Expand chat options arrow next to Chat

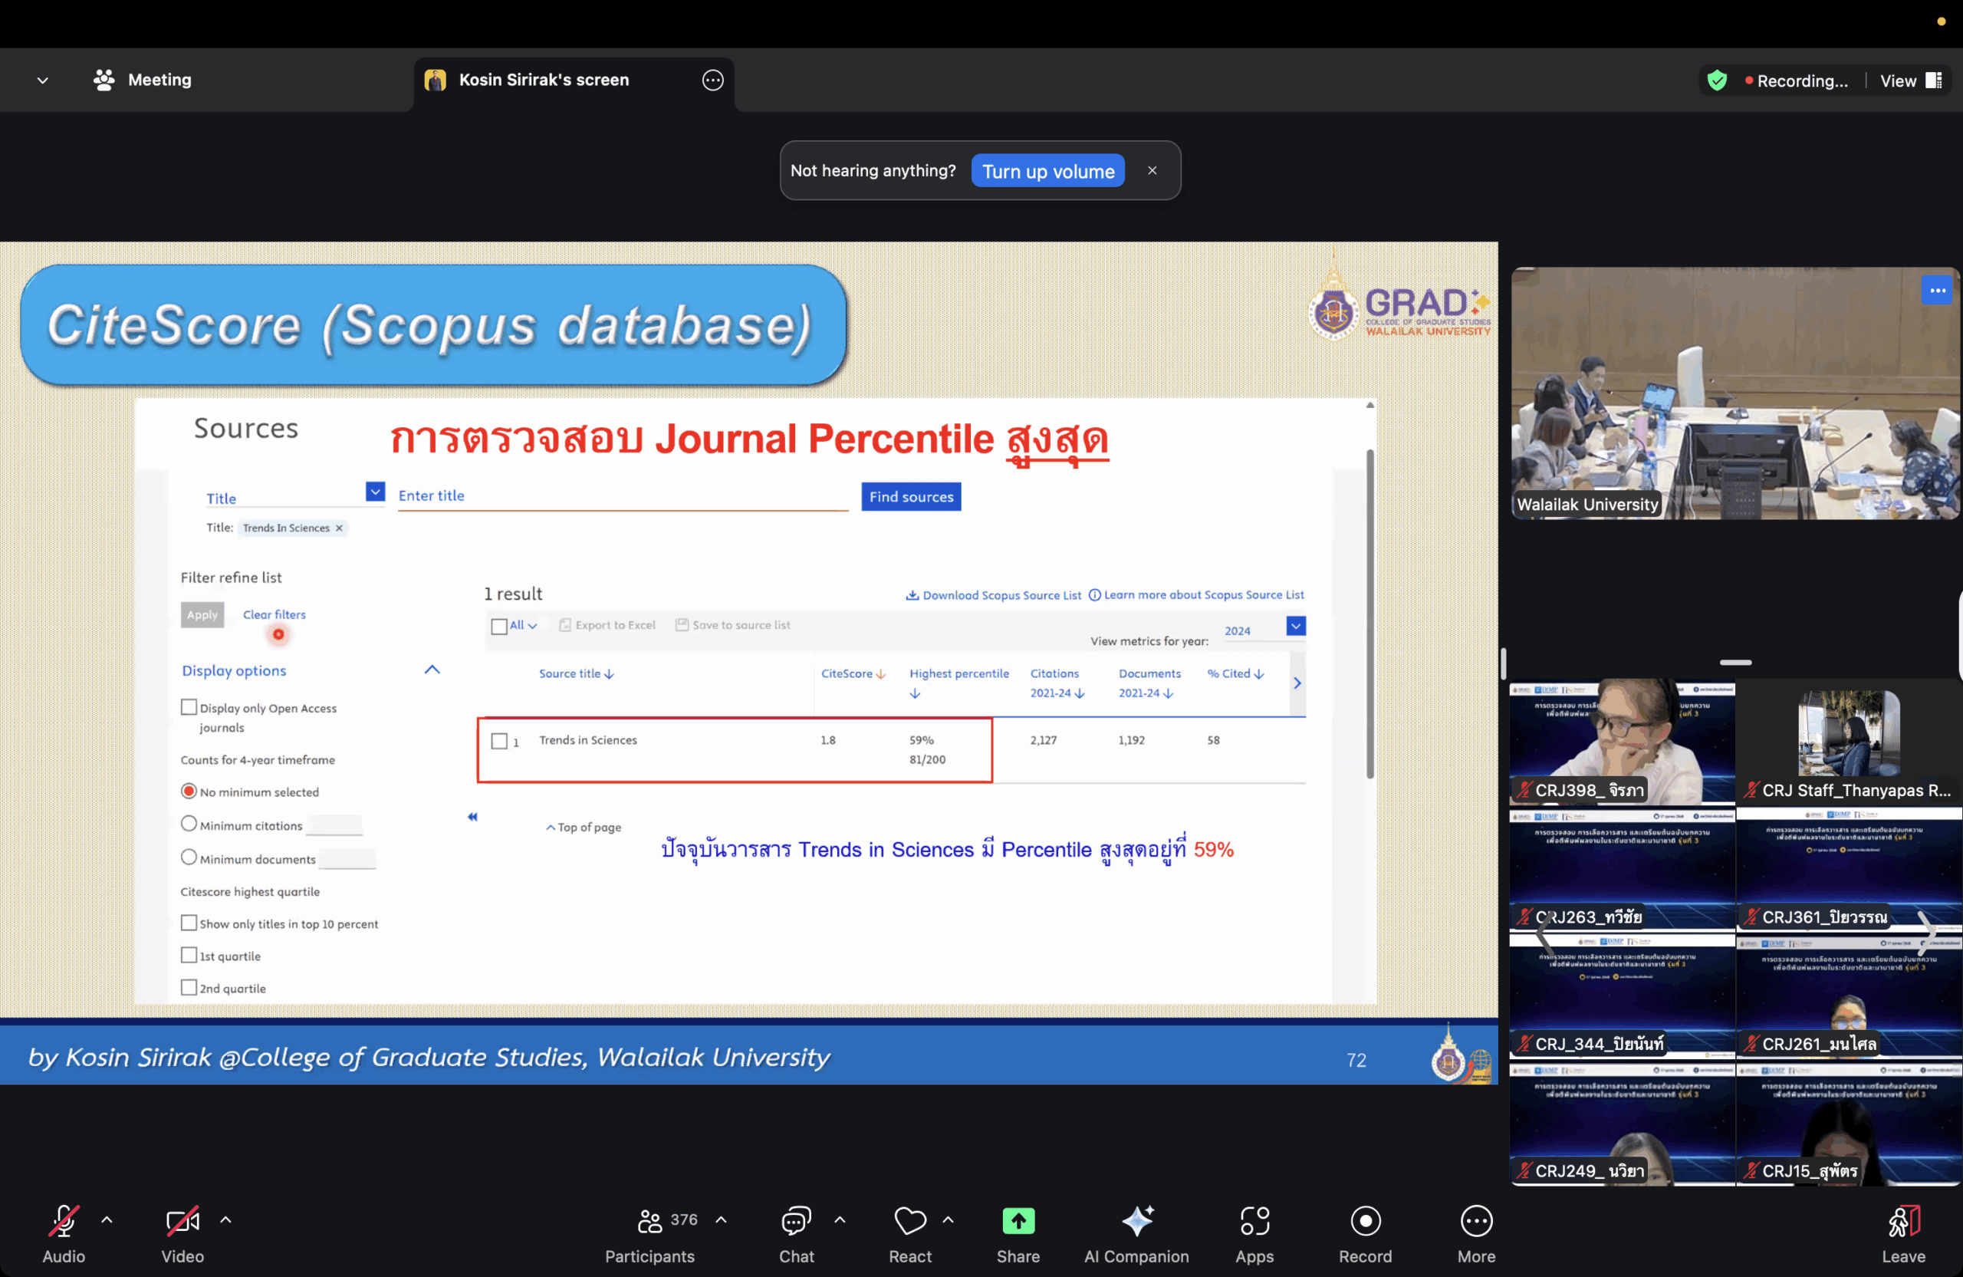point(840,1219)
